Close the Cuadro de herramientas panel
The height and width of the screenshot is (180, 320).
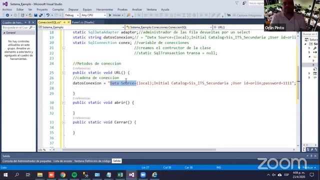click(33, 22)
